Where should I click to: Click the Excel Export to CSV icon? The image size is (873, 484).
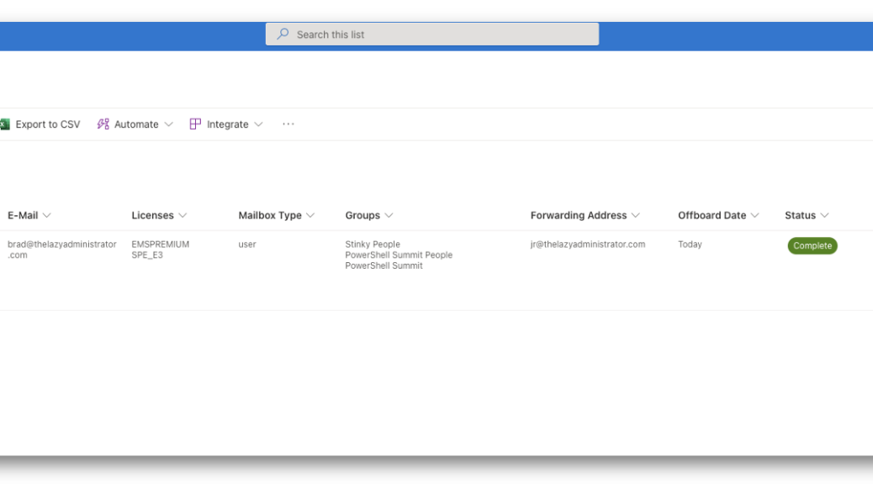coord(5,124)
